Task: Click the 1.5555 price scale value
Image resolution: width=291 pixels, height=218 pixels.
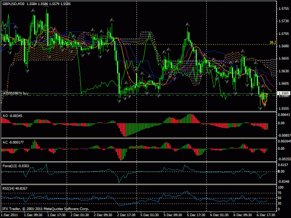Action: point(284,109)
